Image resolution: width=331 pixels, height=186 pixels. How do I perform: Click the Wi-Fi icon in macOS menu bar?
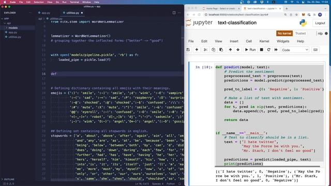(x=292, y=2)
